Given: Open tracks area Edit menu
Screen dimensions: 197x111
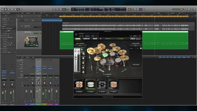Looking at the screenshot, I should pos(22,13).
